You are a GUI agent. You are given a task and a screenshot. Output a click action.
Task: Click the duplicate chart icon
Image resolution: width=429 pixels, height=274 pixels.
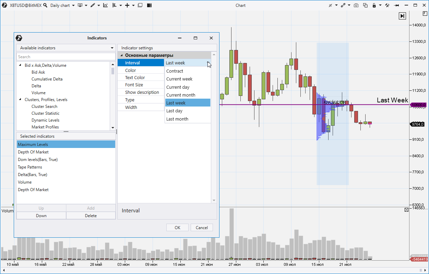click(366, 5)
